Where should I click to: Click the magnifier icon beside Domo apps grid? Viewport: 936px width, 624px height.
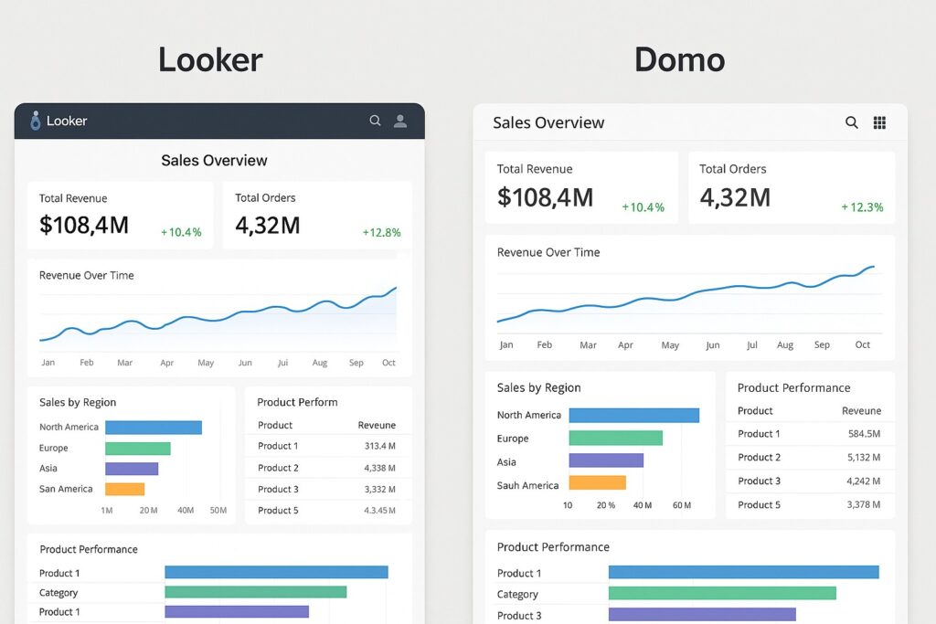tap(851, 122)
